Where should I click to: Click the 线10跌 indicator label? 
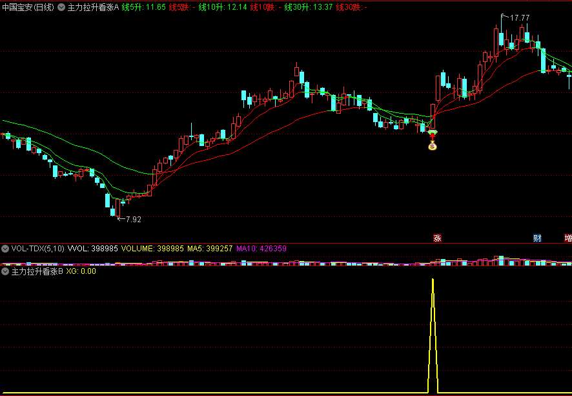click(265, 7)
